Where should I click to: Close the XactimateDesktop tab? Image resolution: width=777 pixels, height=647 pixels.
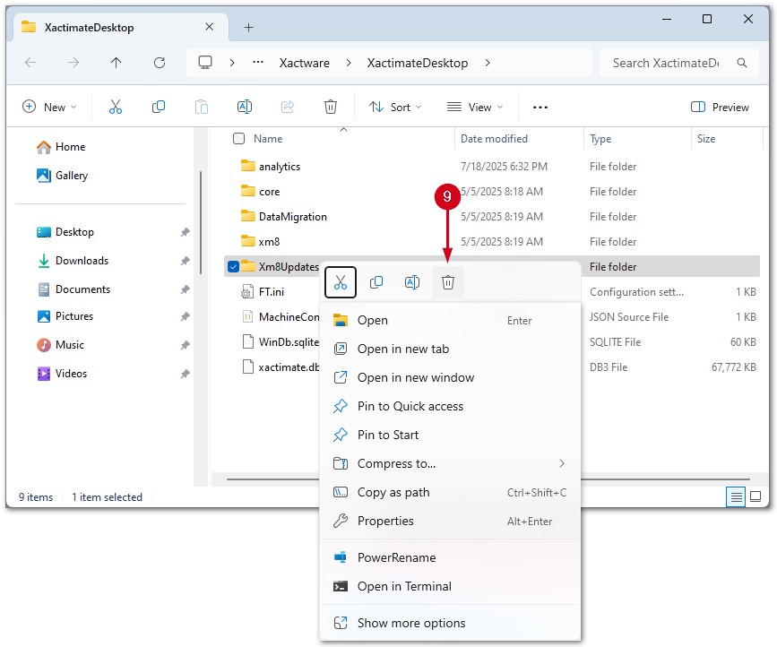[210, 27]
